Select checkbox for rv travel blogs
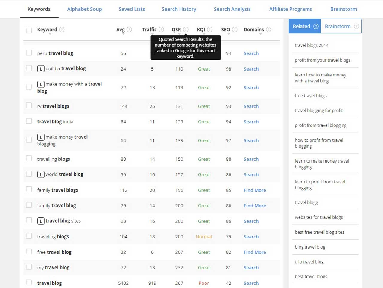 tap(29, 105)
